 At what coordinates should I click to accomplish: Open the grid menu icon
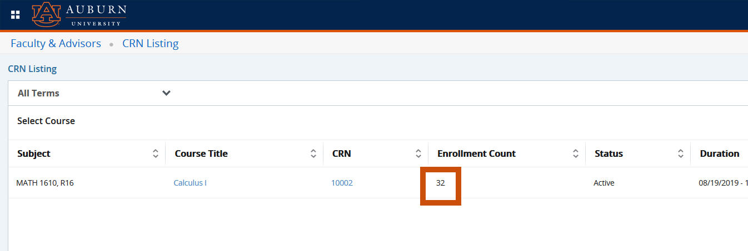(x=16, y=15)
